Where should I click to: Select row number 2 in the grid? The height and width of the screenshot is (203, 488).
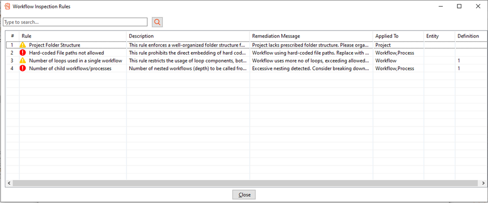pos(12,53)
